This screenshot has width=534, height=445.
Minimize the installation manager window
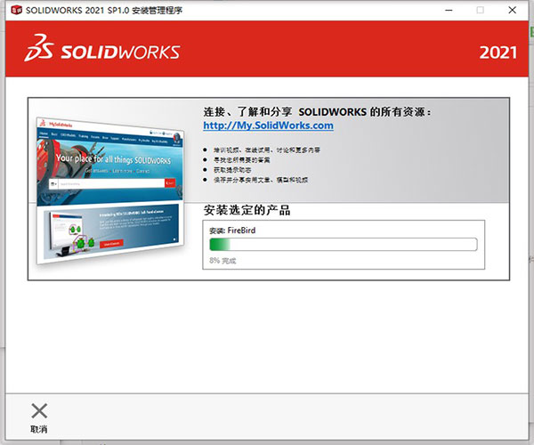pyautogui.click(x=449, y=10)
